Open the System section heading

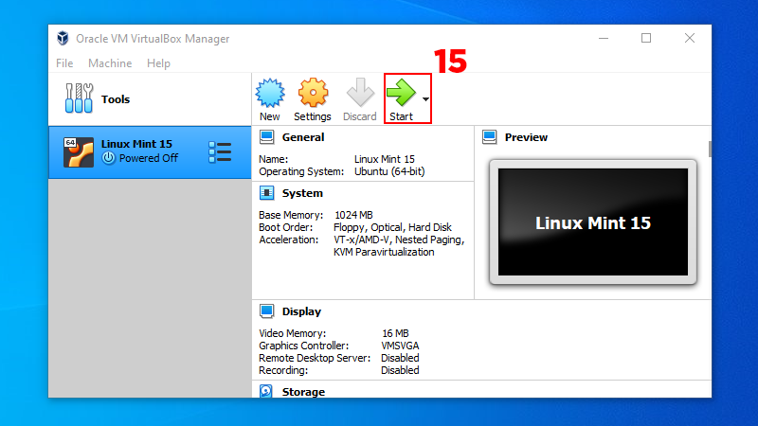302,193
